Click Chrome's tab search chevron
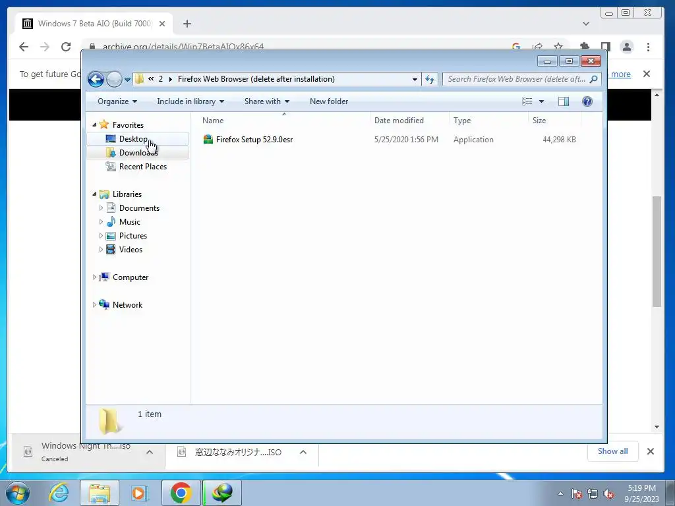 pos(586,24)
